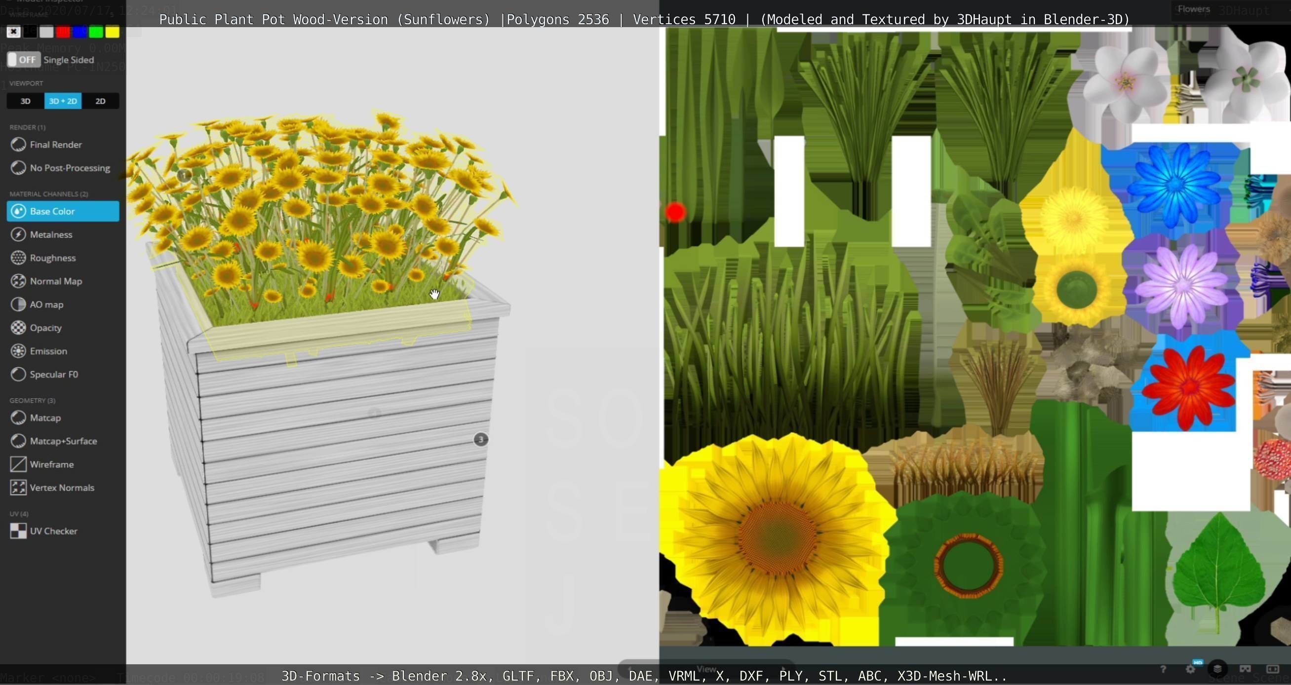Enable the UV Checker view
Screen dimensions: 1291x685
tap(63, 531)
